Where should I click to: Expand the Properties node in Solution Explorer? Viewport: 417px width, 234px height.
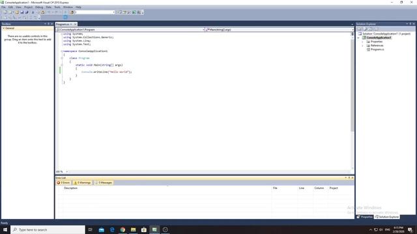[x=362, y=42]
